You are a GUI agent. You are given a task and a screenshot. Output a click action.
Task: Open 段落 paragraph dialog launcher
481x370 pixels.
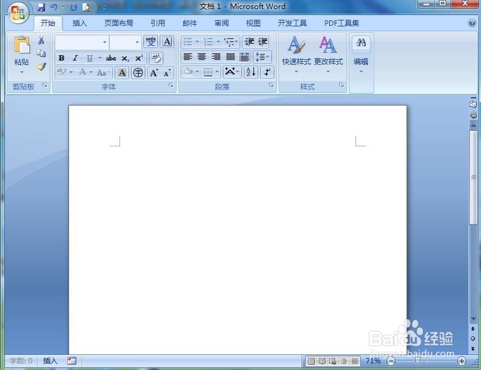click(x=271, y=86)
